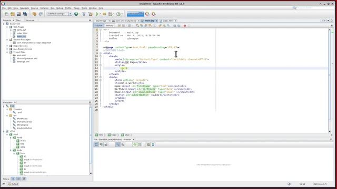
Task: Toggle the code fold marker at line 10
Action: 101,56
